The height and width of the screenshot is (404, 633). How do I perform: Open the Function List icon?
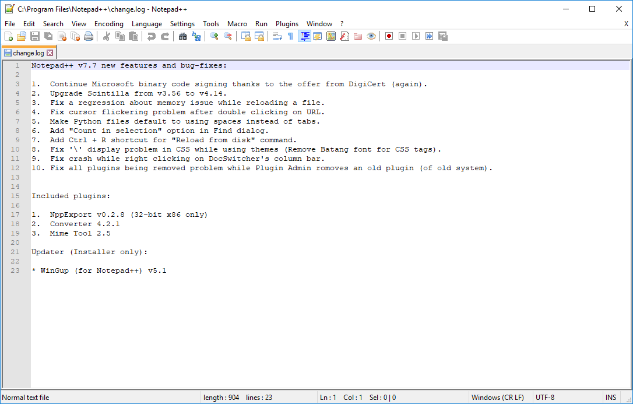[x=344, y=36]
